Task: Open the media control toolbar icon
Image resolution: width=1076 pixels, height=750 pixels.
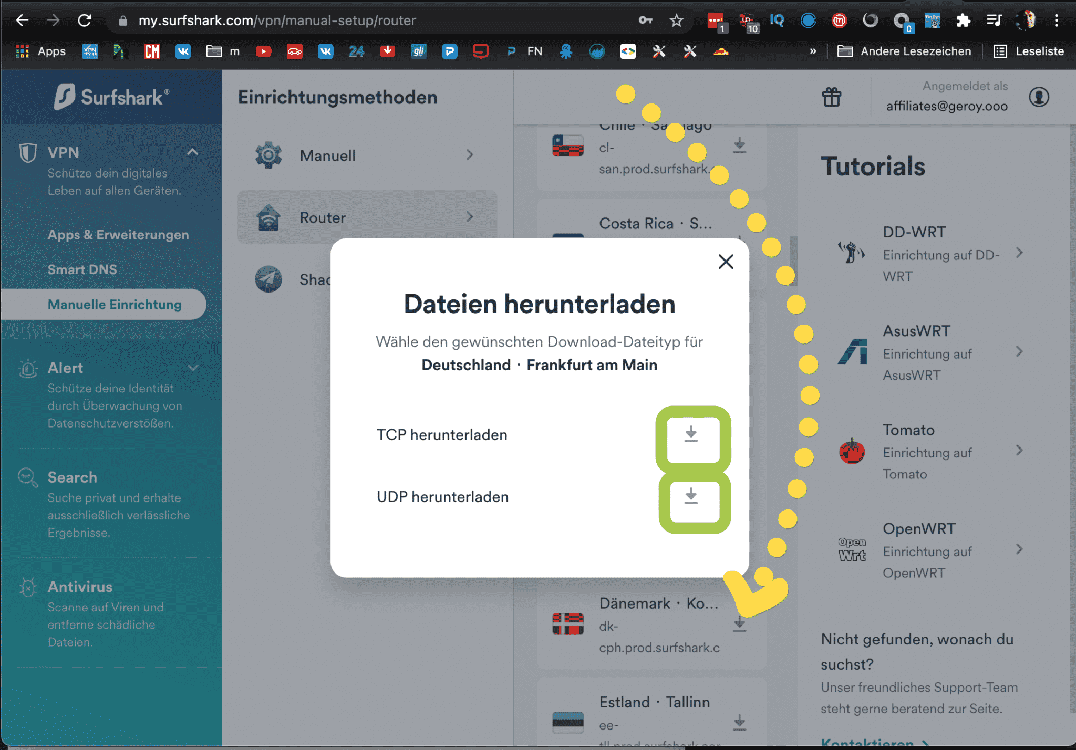Action: click(994, 20)
